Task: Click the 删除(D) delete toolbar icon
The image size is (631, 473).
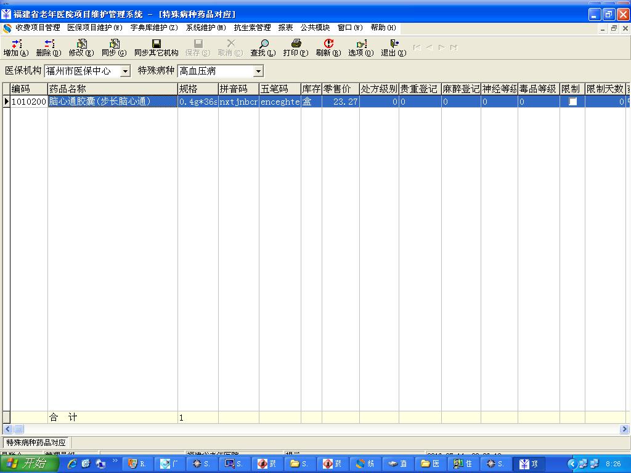Action: click(x=49, y=44)
